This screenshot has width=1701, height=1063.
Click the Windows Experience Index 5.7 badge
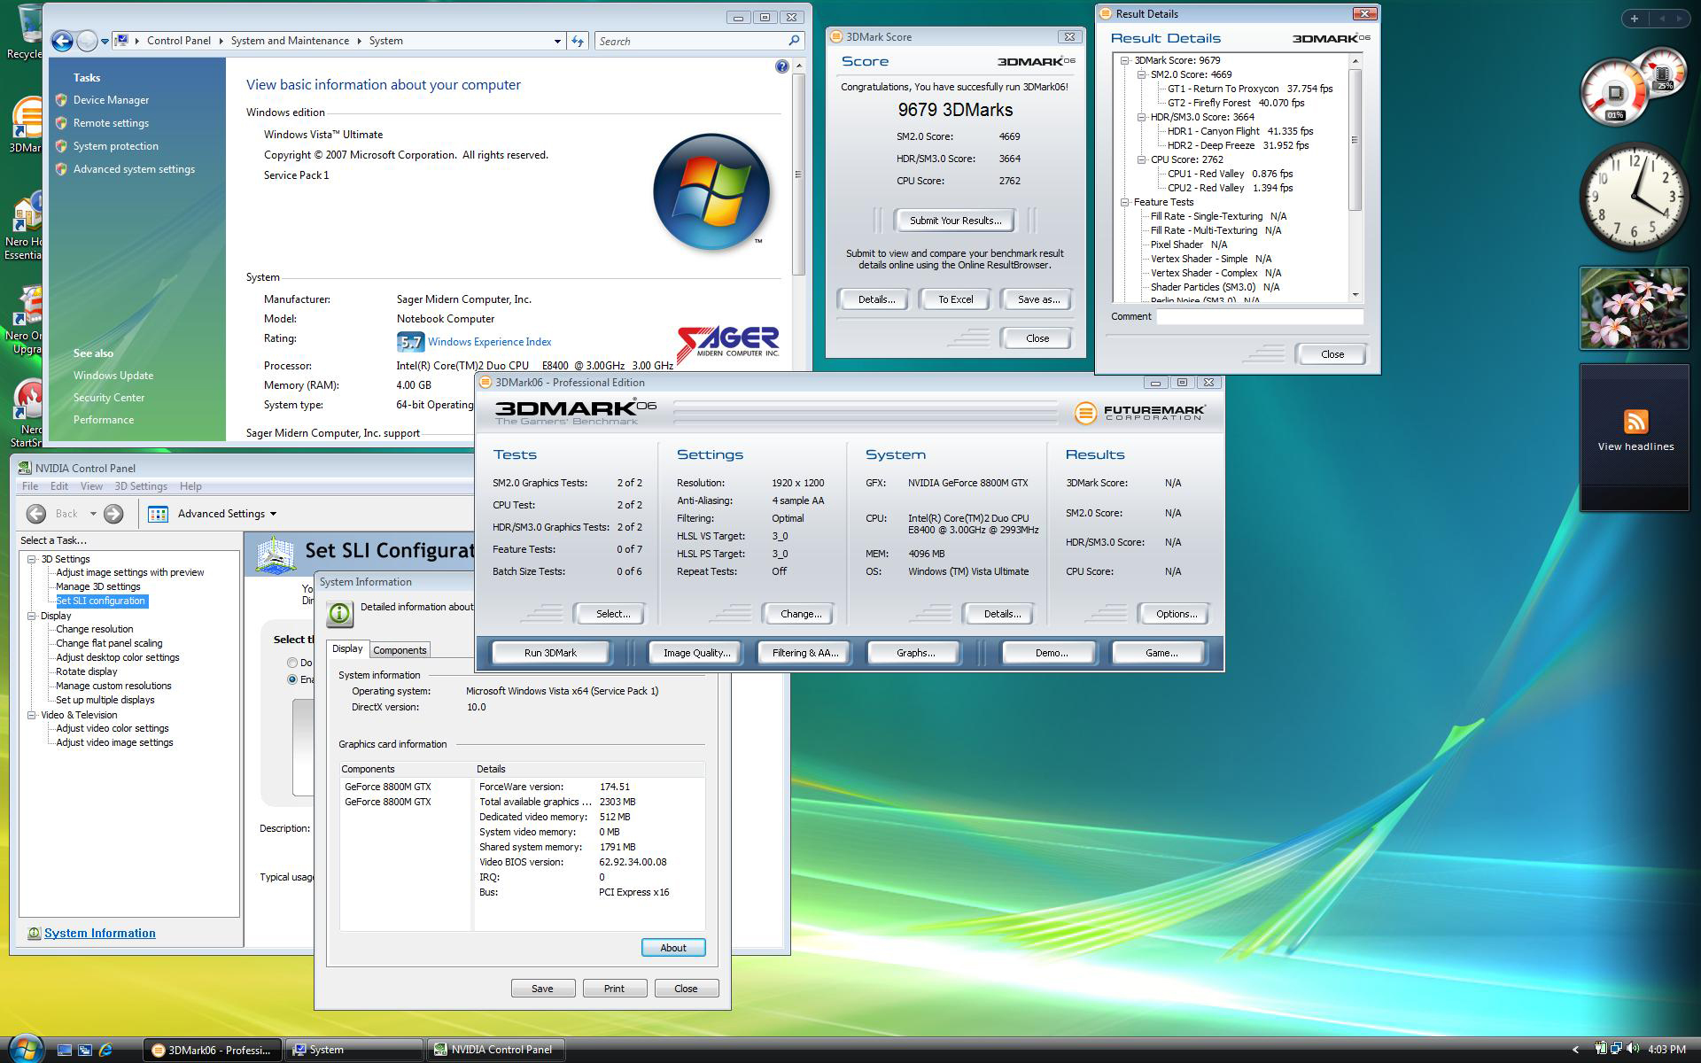coord(410,342)
